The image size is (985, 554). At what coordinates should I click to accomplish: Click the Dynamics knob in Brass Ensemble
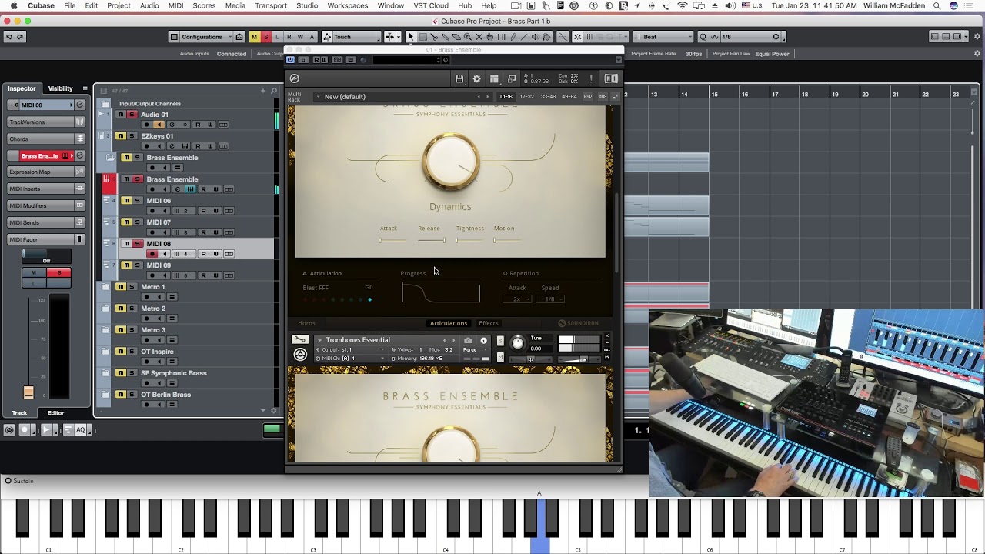pos(450,162)
